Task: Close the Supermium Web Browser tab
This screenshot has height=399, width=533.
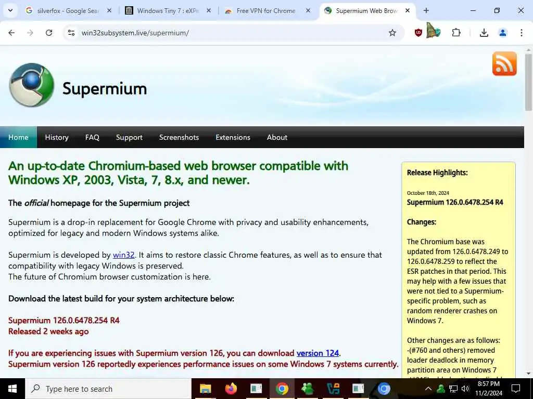Action: 407,10
